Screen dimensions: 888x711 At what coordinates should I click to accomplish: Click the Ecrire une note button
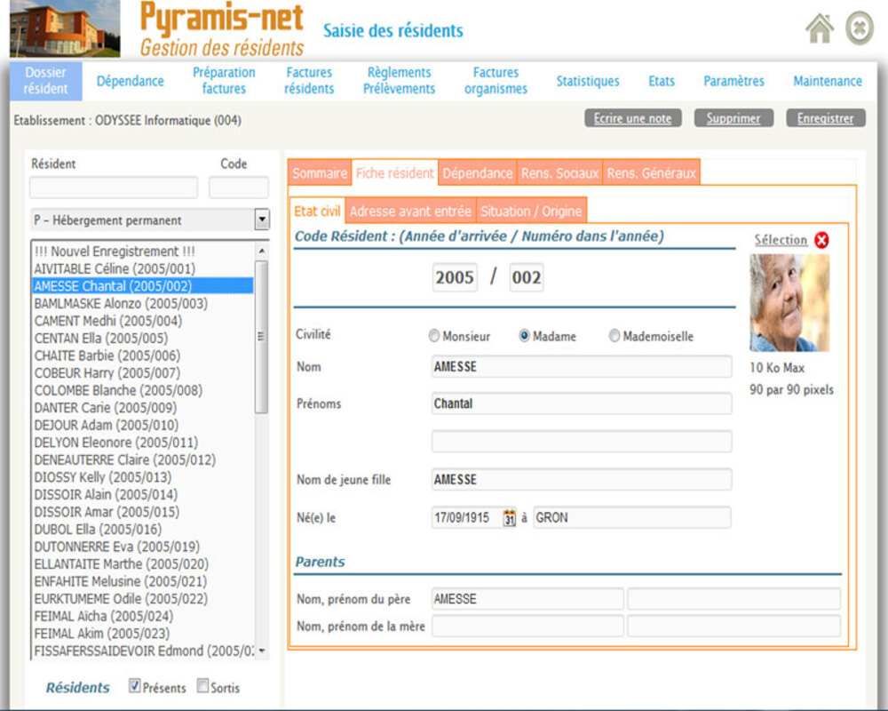tap(632, 118)
